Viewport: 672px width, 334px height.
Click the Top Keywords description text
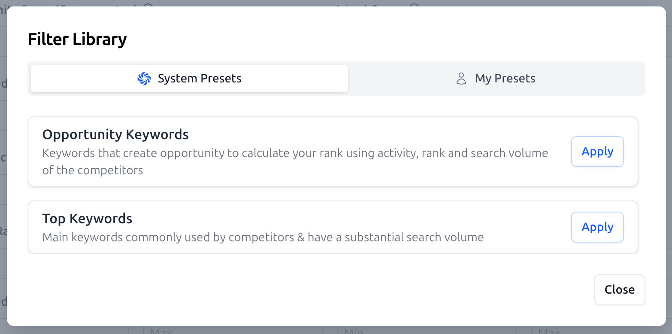[x=263, y=237]
